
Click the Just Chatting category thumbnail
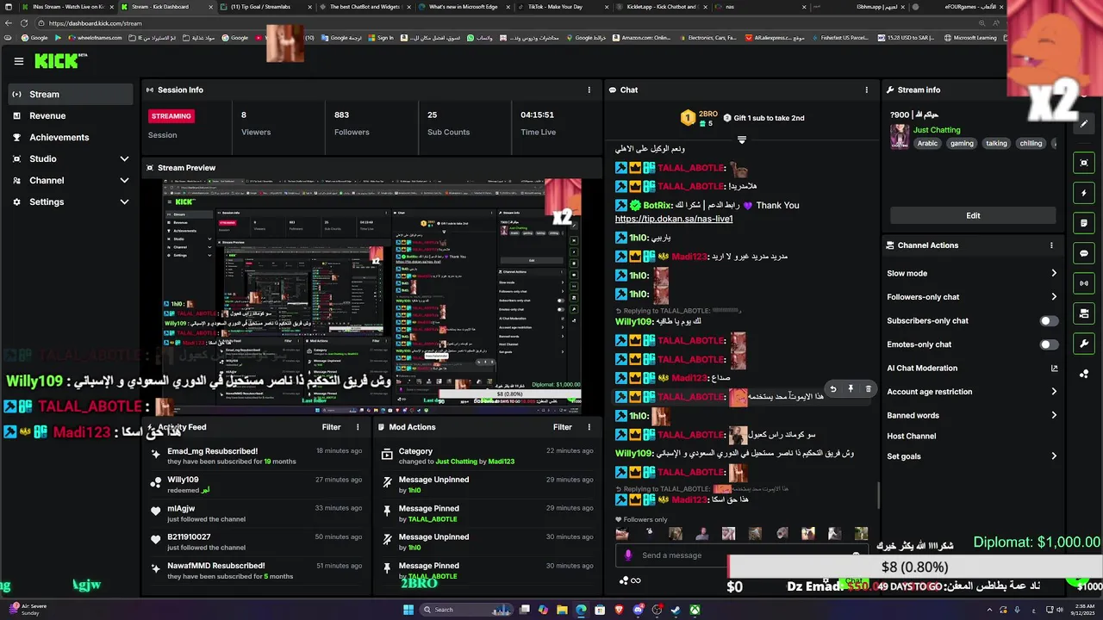click(x=900, y=137)
